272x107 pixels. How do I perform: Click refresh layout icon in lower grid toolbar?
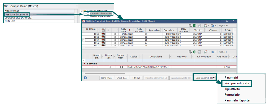pos(199,52)
